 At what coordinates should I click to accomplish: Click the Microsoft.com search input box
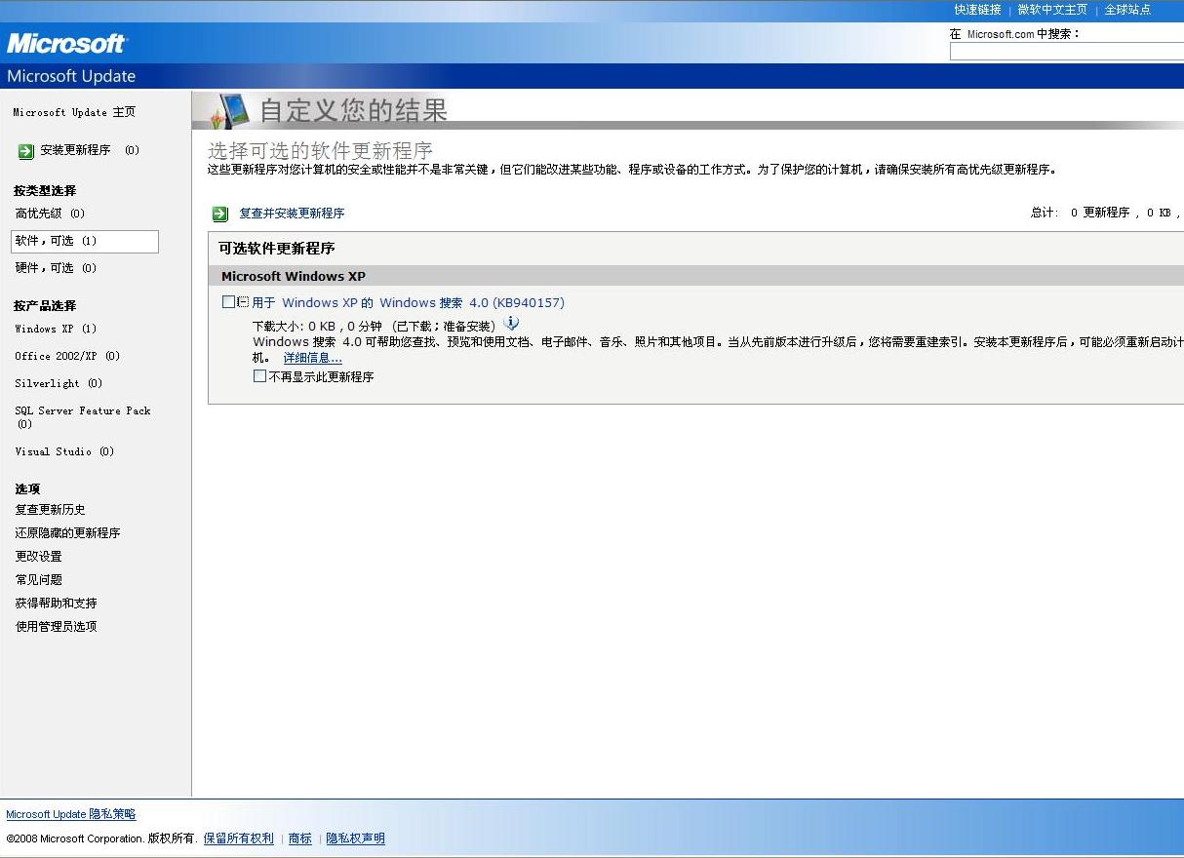click(x=1066, y=52)
